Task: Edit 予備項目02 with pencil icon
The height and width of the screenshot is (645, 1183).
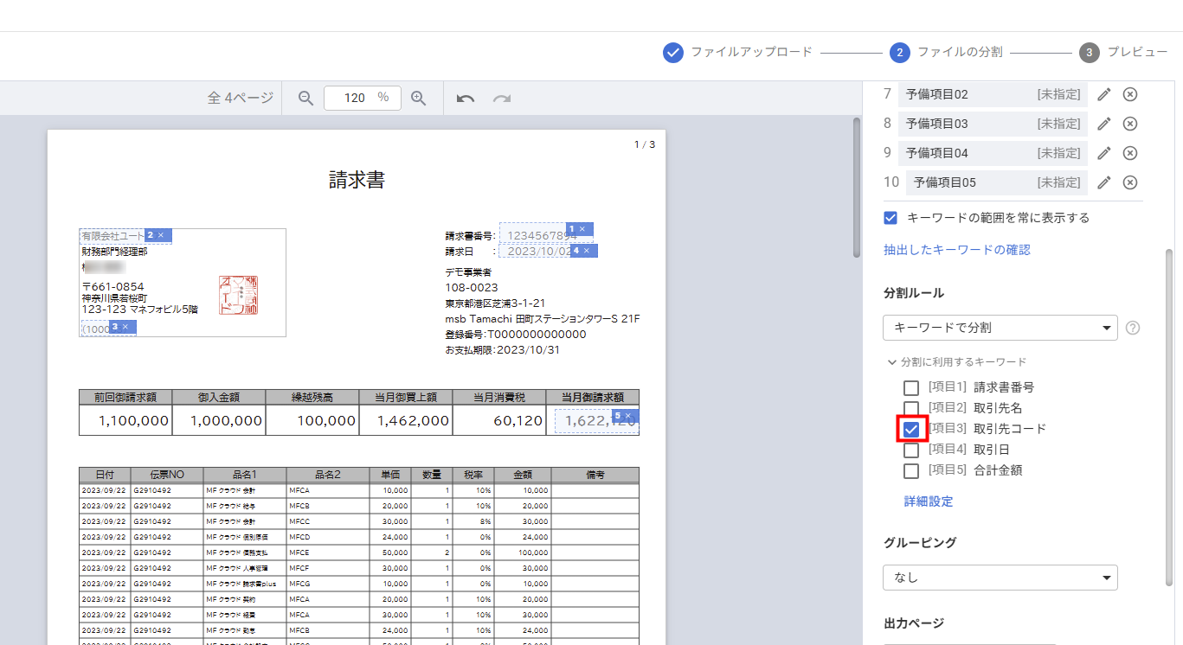Action: pos(1103,94)
